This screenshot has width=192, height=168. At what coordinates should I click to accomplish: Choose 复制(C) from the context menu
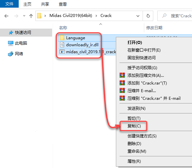(154, 126)
